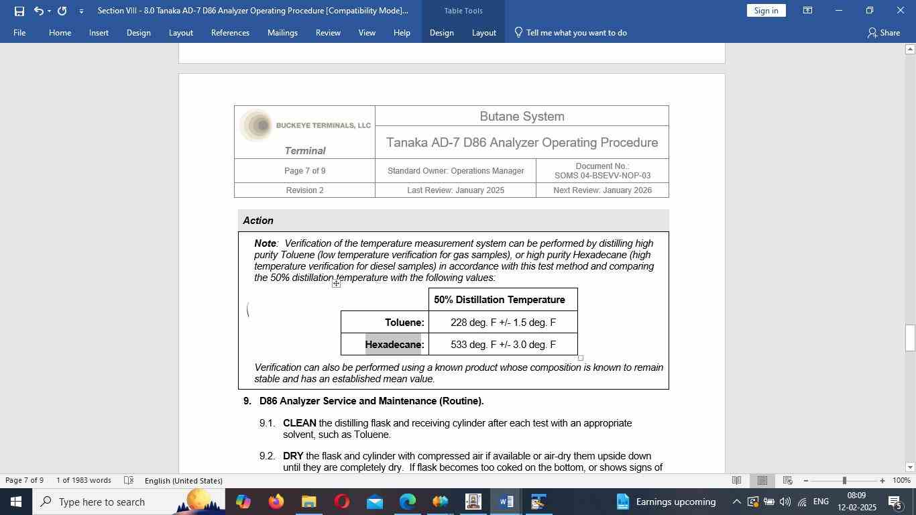Open Ribbon Display Options
Image resolution: width=916 pixels, height=515 pixels.
[x=808, y=11]
